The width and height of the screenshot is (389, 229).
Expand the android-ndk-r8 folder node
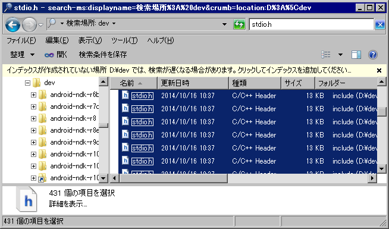click(x=33, y=118)
